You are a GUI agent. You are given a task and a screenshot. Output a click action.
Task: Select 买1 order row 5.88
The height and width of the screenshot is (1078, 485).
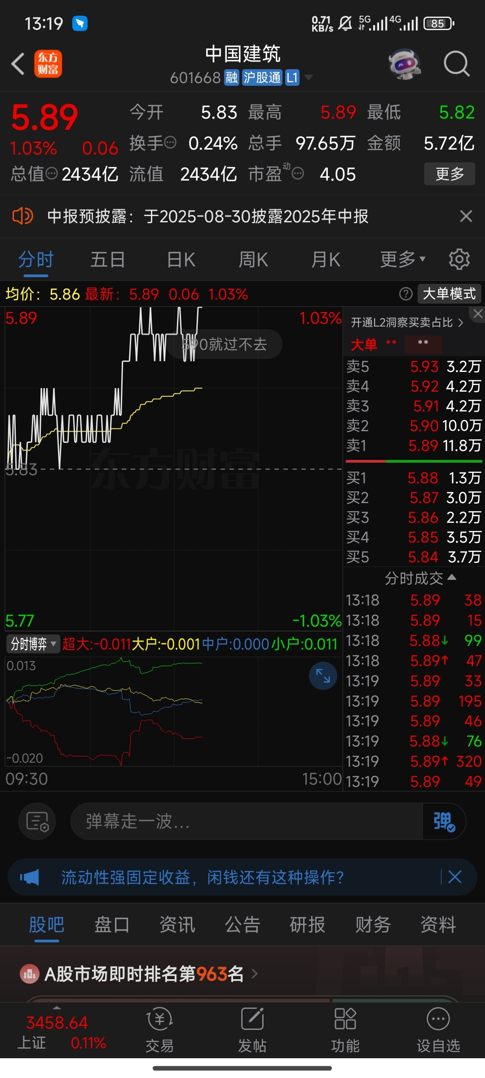414,478
